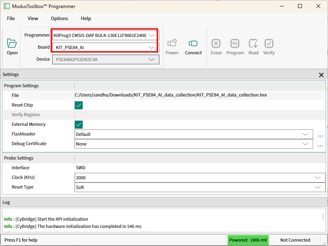Click the Verify icon
Image resolution: width=328 pixels, height=246 pixels.
pyautogui.click(x=269, y=43)
